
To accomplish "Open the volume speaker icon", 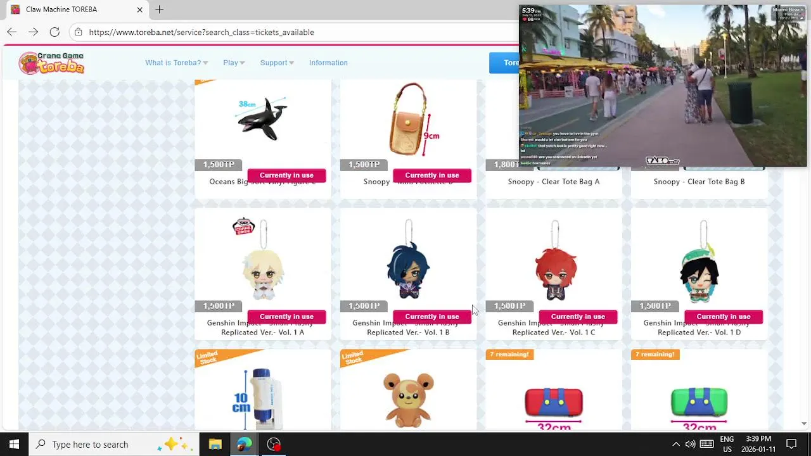I will pyautogui.click(x=690, y=444).
